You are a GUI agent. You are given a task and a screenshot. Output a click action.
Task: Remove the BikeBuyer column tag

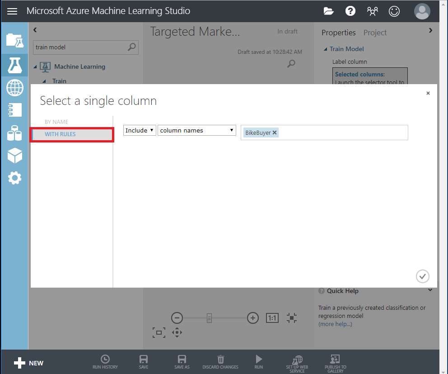coord(275,133)
